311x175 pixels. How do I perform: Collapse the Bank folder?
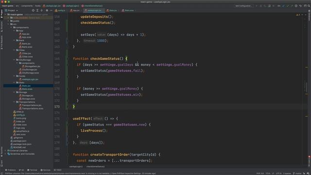click(14, 40)
